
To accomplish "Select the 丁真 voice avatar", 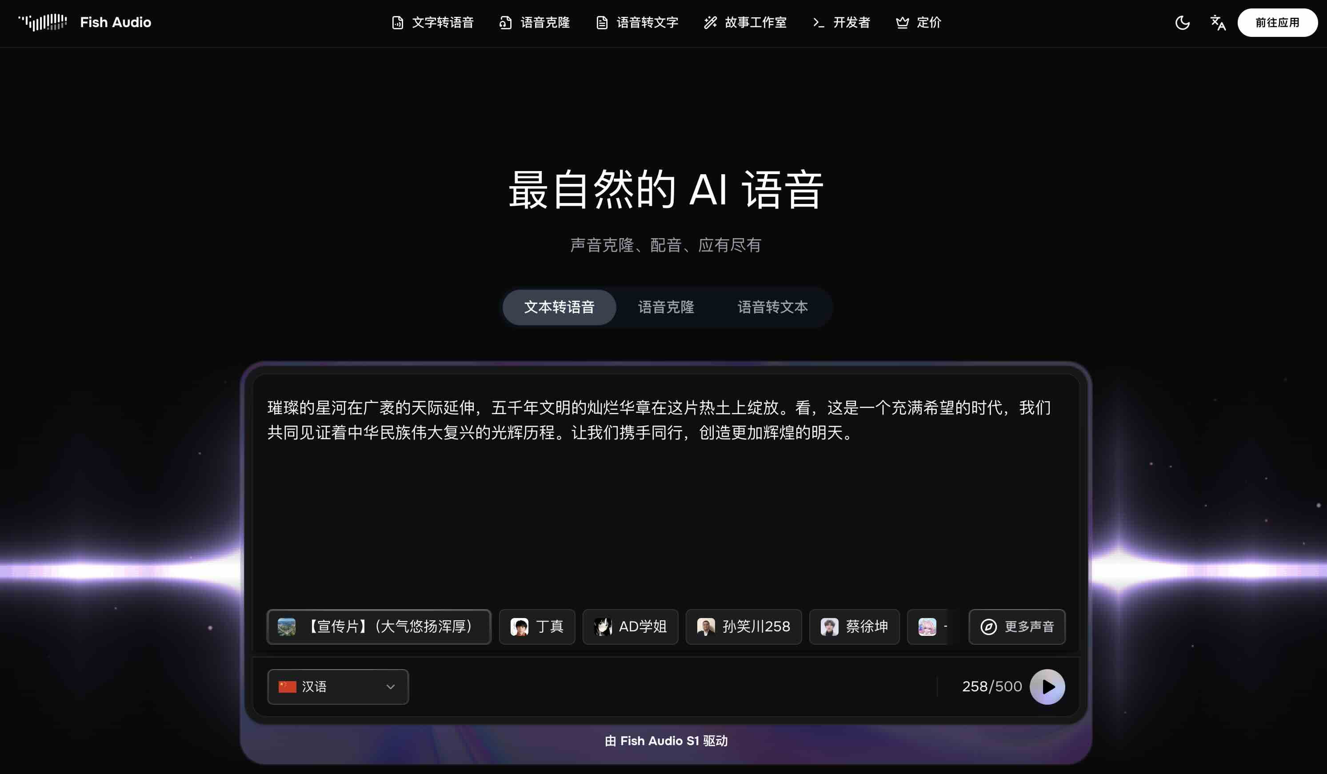I will tap(520, 626).
